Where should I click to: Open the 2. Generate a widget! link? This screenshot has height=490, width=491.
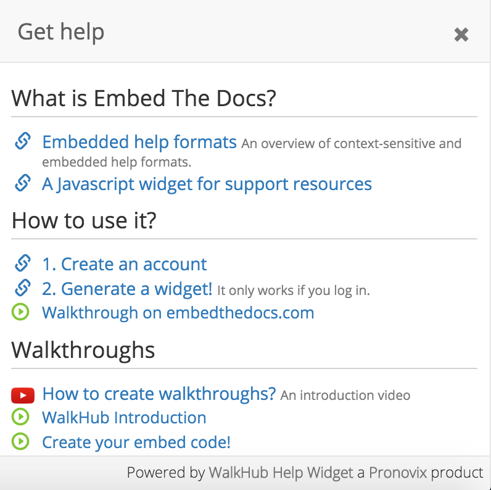(127, 288)
